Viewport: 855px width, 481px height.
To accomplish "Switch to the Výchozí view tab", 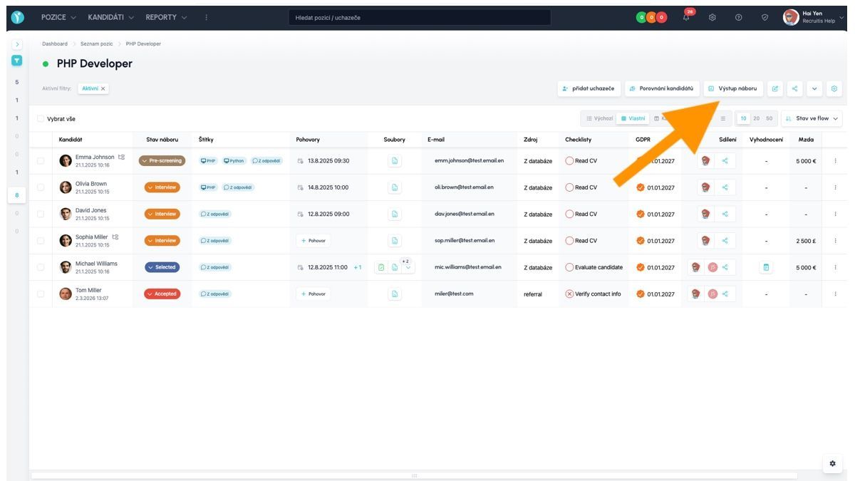I will (598, 118).
